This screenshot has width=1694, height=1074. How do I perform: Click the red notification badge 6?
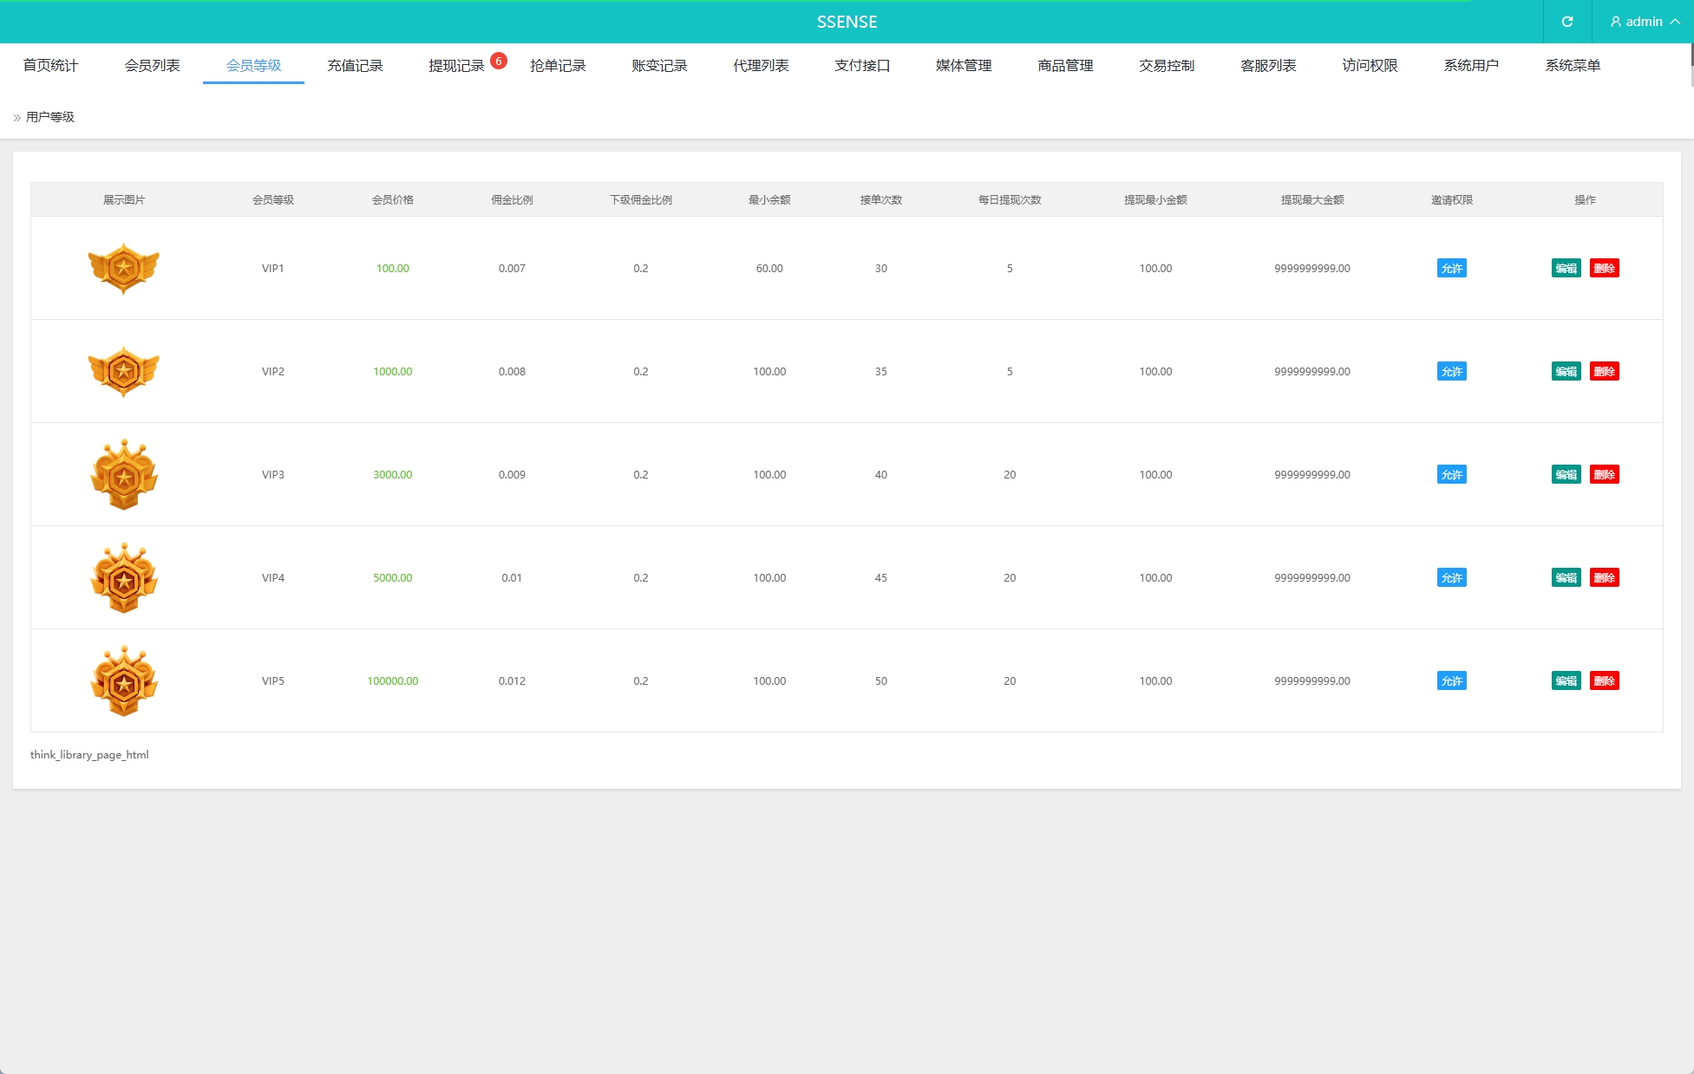pos(499,61)
